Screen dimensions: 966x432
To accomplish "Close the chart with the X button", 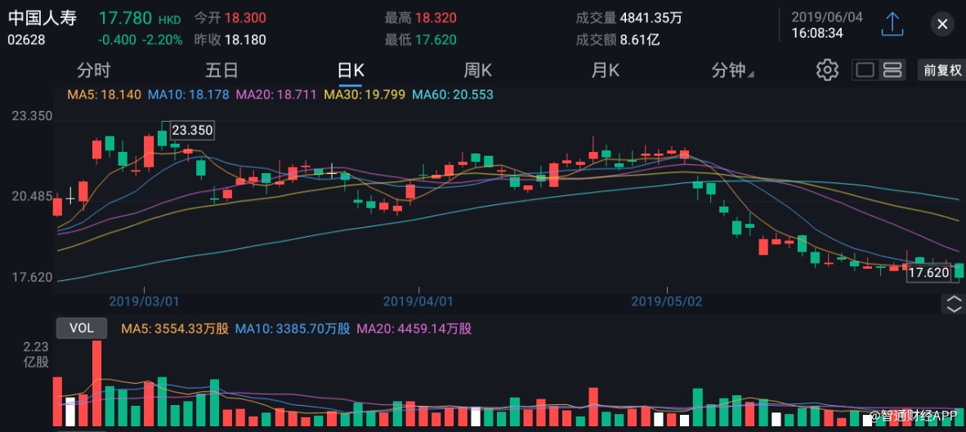I will (x=942, y=24).
